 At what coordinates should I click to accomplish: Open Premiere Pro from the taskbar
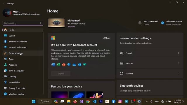[101, 101]
